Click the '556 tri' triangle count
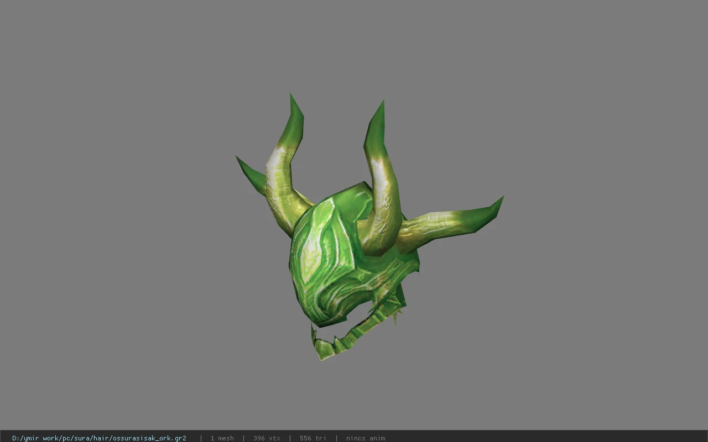 313,438
